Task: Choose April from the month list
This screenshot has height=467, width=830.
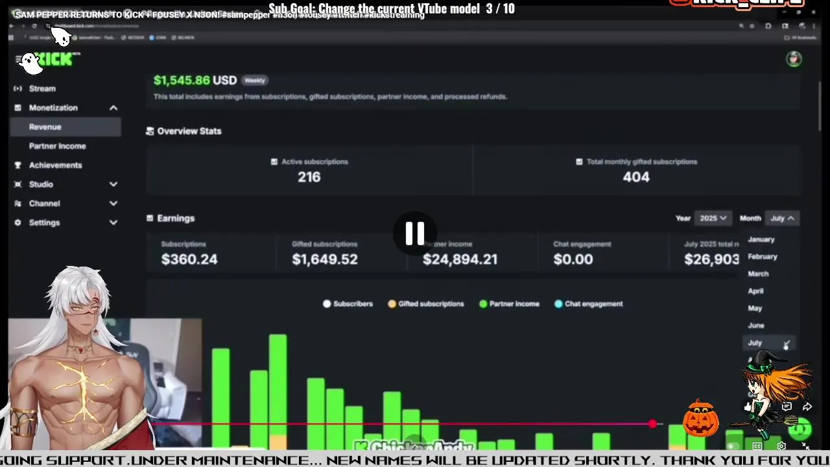Action: 755,291
